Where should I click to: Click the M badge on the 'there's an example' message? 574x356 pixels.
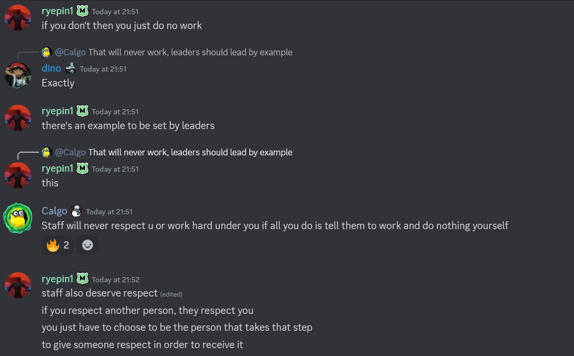82,111
